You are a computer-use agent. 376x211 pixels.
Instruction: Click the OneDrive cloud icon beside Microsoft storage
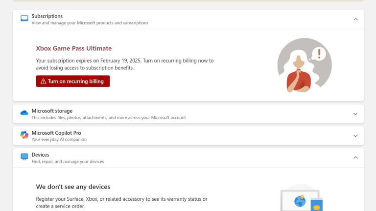[x=24, y=113]
